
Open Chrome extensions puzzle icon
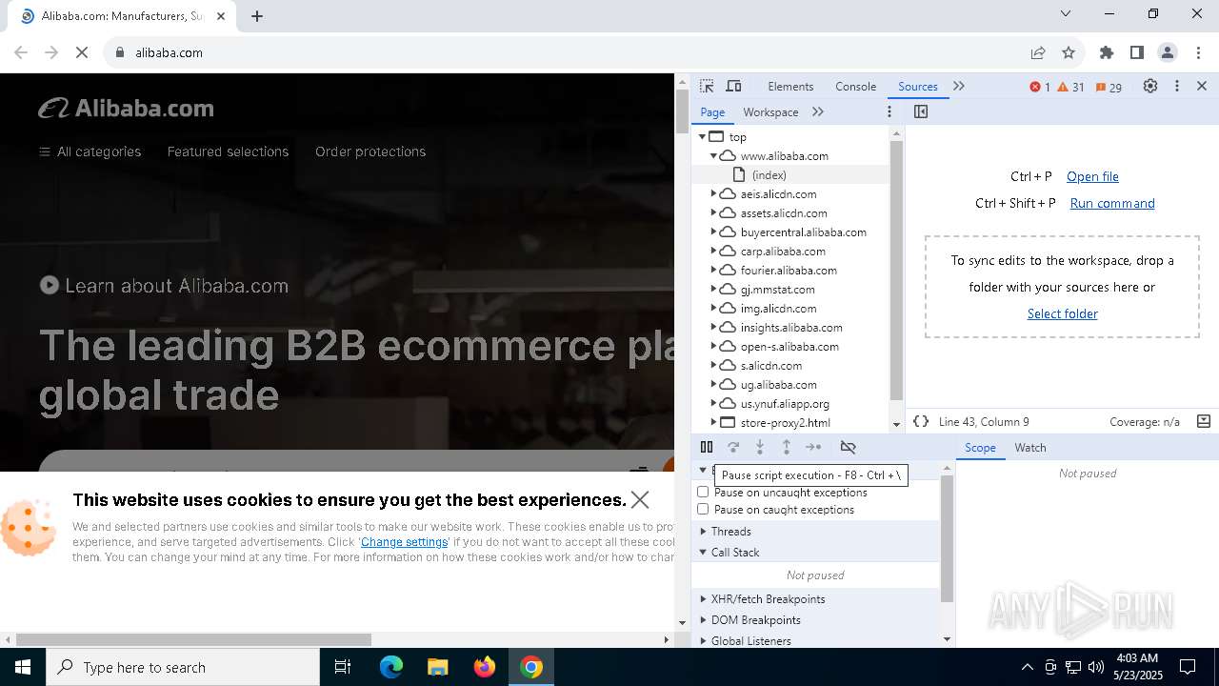(x=1107, y=52)
